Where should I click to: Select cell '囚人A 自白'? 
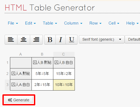pyautogui.click(x=21, y=85)
